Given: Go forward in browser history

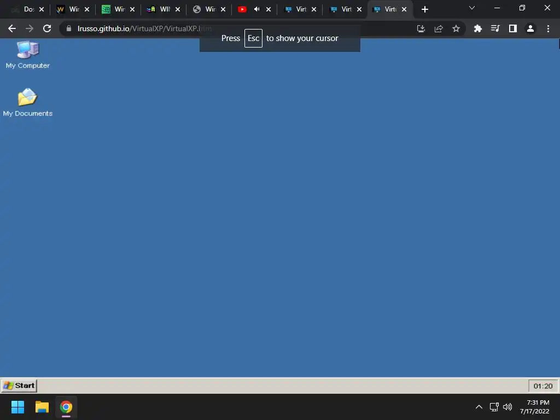Looking at the screenshot, I should [x=30, y=28].
